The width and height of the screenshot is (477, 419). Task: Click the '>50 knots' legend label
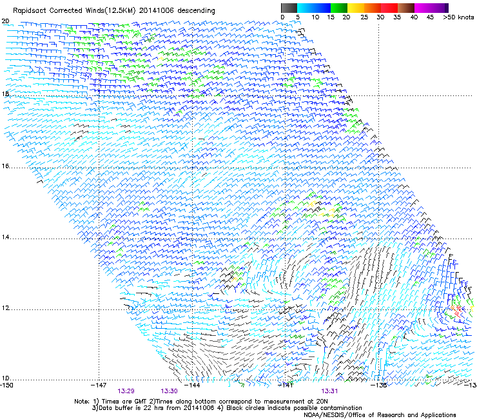[458, 17]
